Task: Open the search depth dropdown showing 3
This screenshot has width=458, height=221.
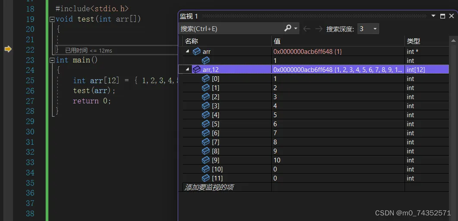Action: pyautogui.click(x=368, y=28)
